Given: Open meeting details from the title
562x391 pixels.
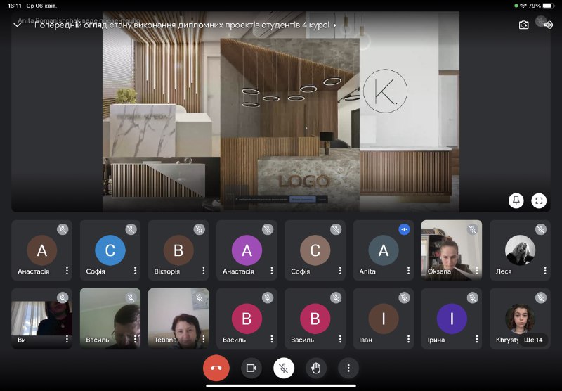Looking at the screenshot, I should click(x=184, y=25).
